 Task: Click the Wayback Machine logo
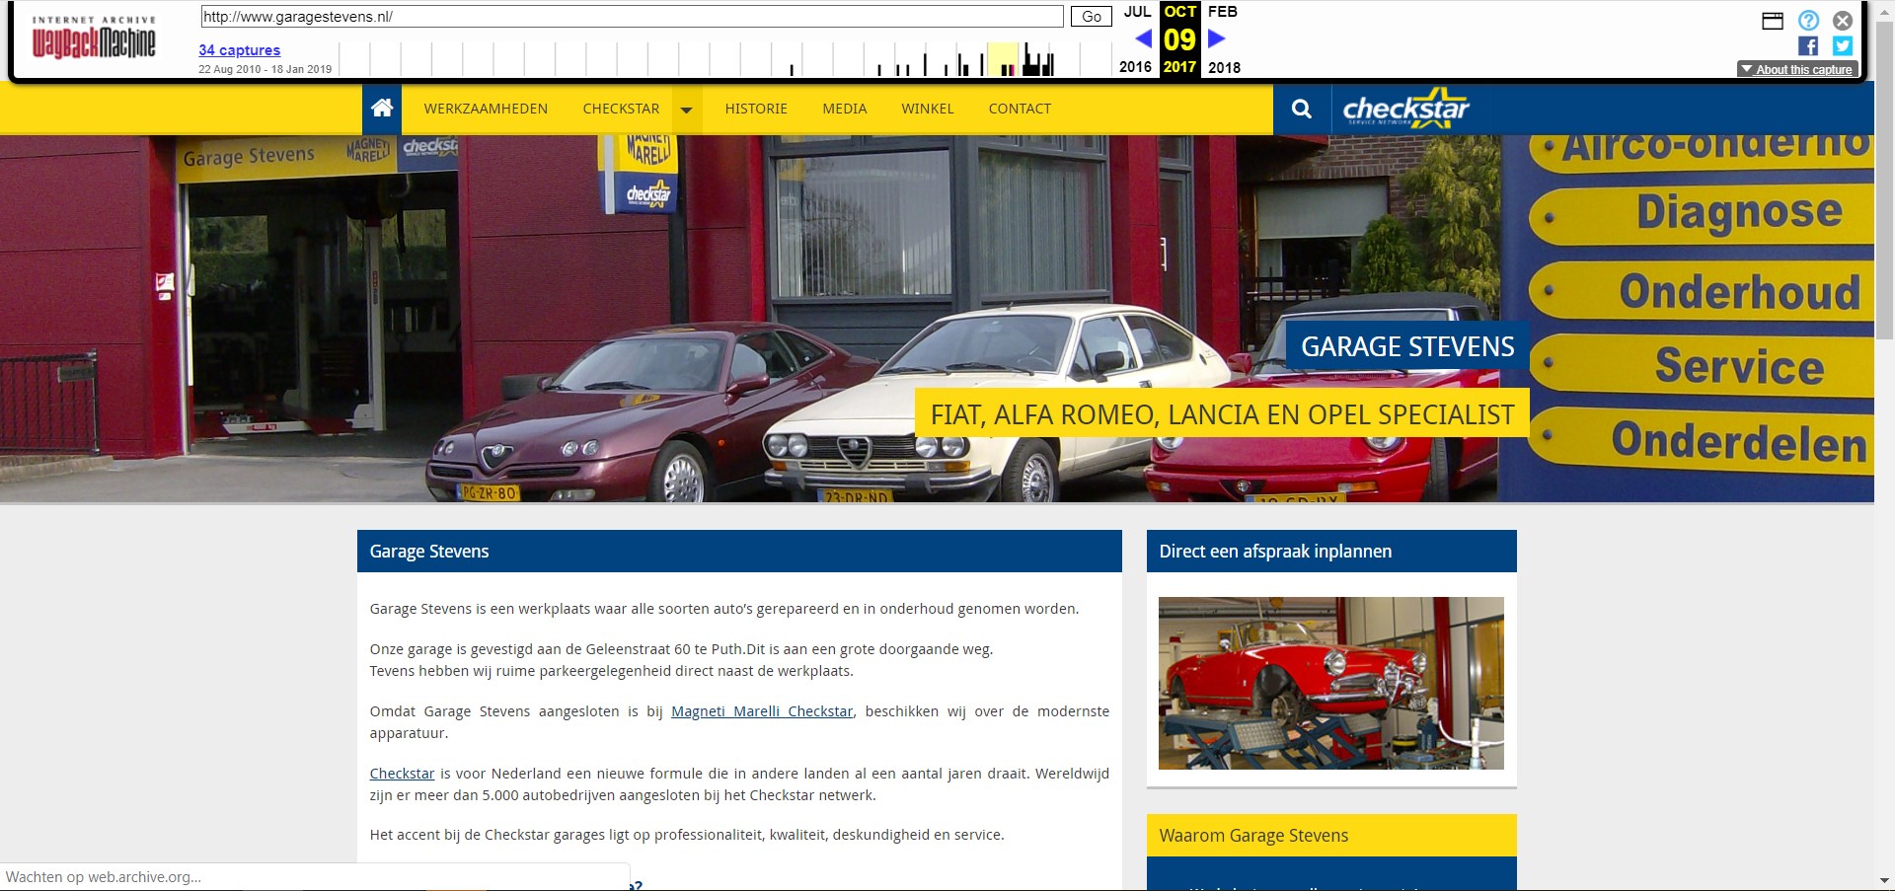pyautogui.click(x=94, y=39)
